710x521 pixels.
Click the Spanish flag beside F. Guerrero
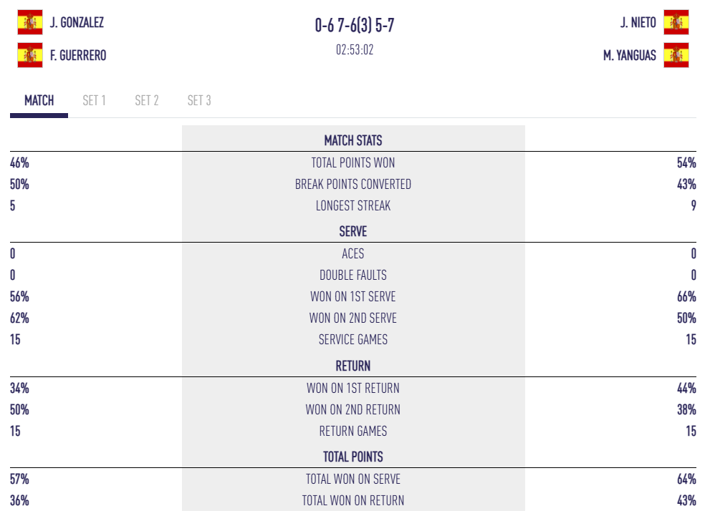click(x=30, y=55)
